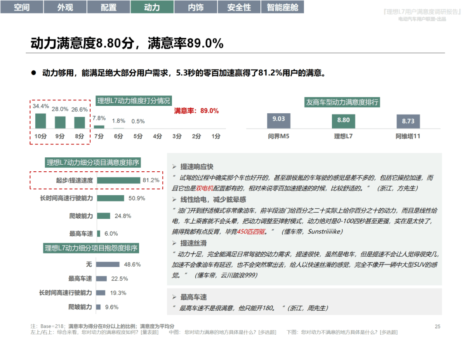Click the 起步/提速速度 row label

[x=75, y=180]
